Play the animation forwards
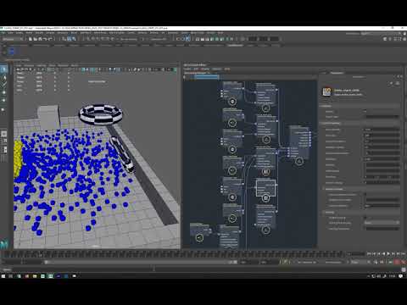Image resolution: width=407 pixels, height=305 pixels. [x=388, y=254]
